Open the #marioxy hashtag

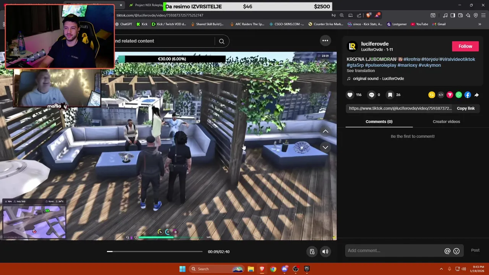[x=407, y=65]
